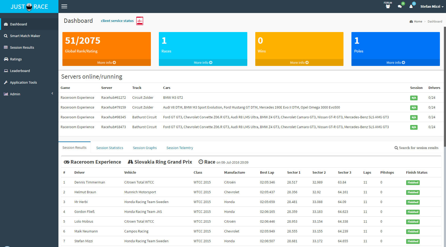Open the chat messages icon
The image size is (446, 247).
pos(400,6)
